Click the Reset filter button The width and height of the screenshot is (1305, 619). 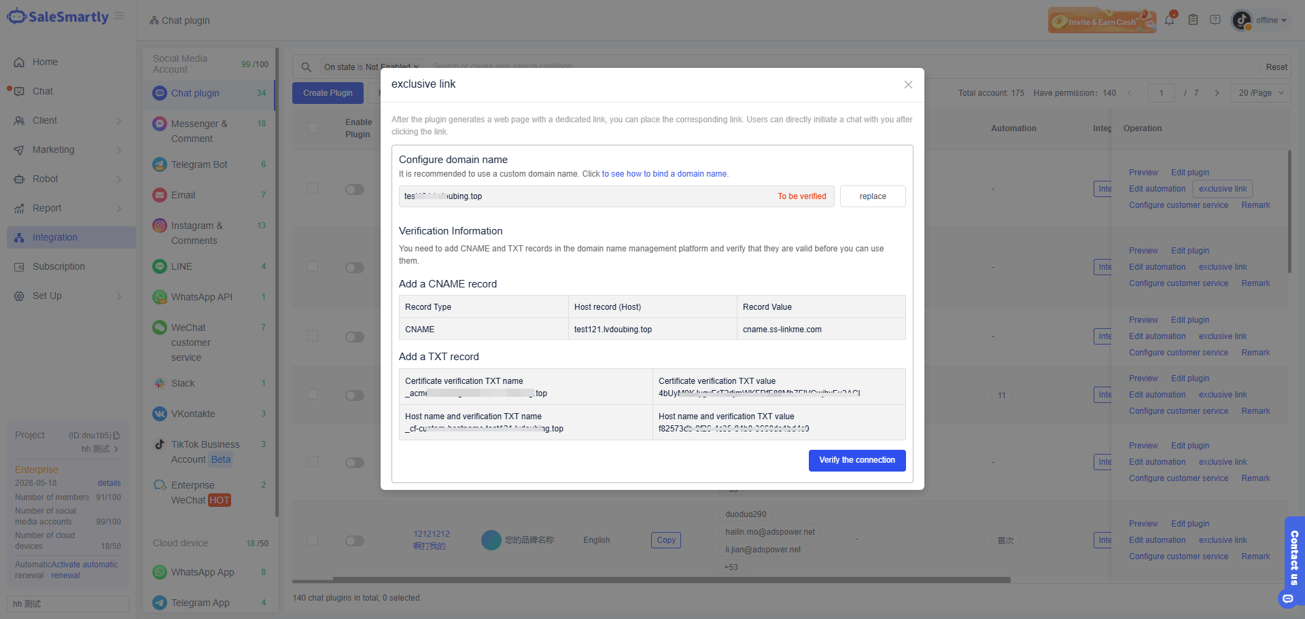click(1276, 67)
